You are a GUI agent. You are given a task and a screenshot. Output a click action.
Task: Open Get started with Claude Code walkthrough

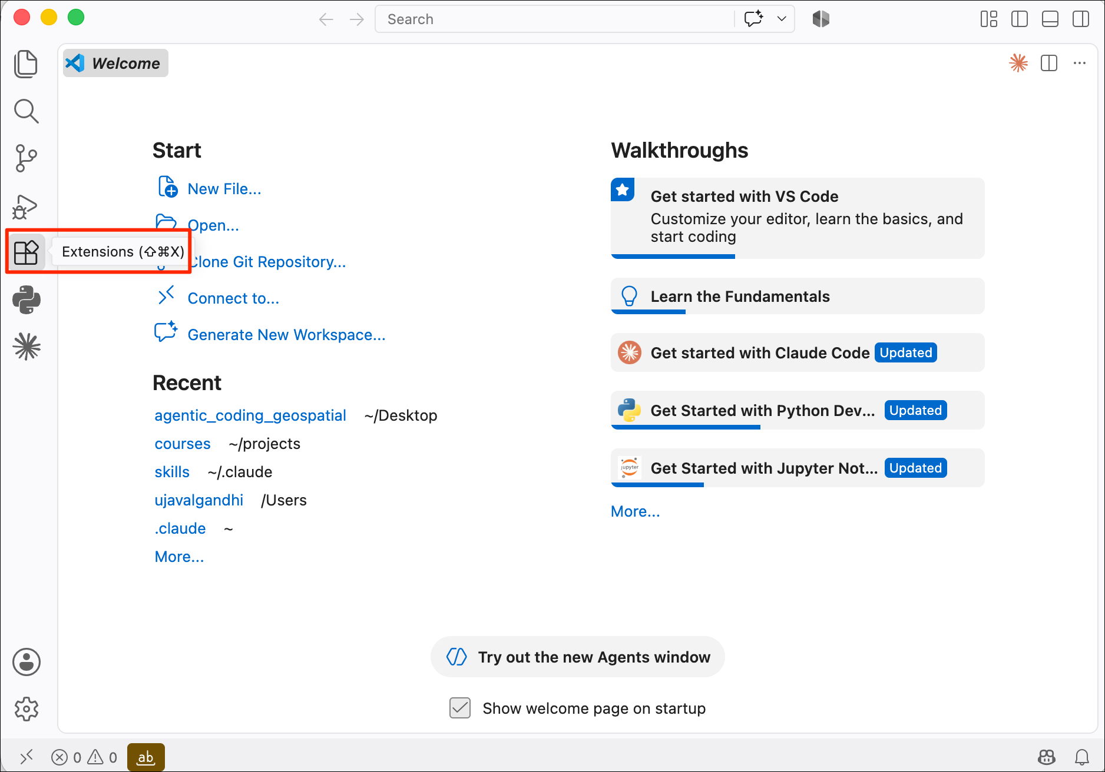point(798,352)
